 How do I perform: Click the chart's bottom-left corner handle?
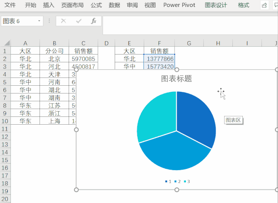(76, 190)
